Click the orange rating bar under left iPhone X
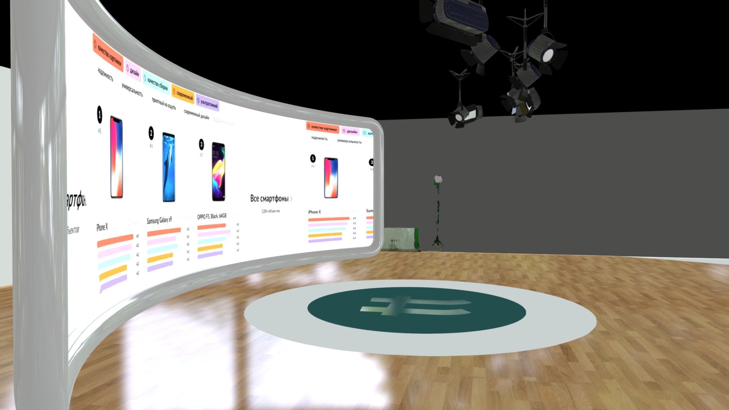 115,241
